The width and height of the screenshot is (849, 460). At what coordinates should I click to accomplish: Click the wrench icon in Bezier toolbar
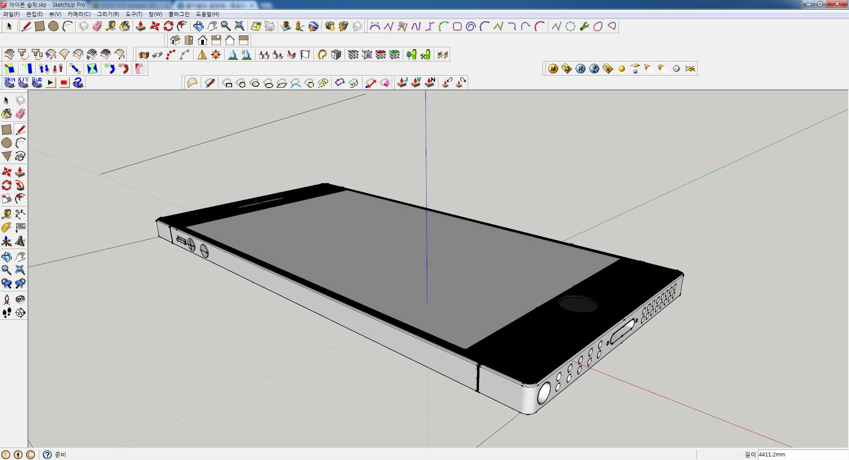pos(584,26)
